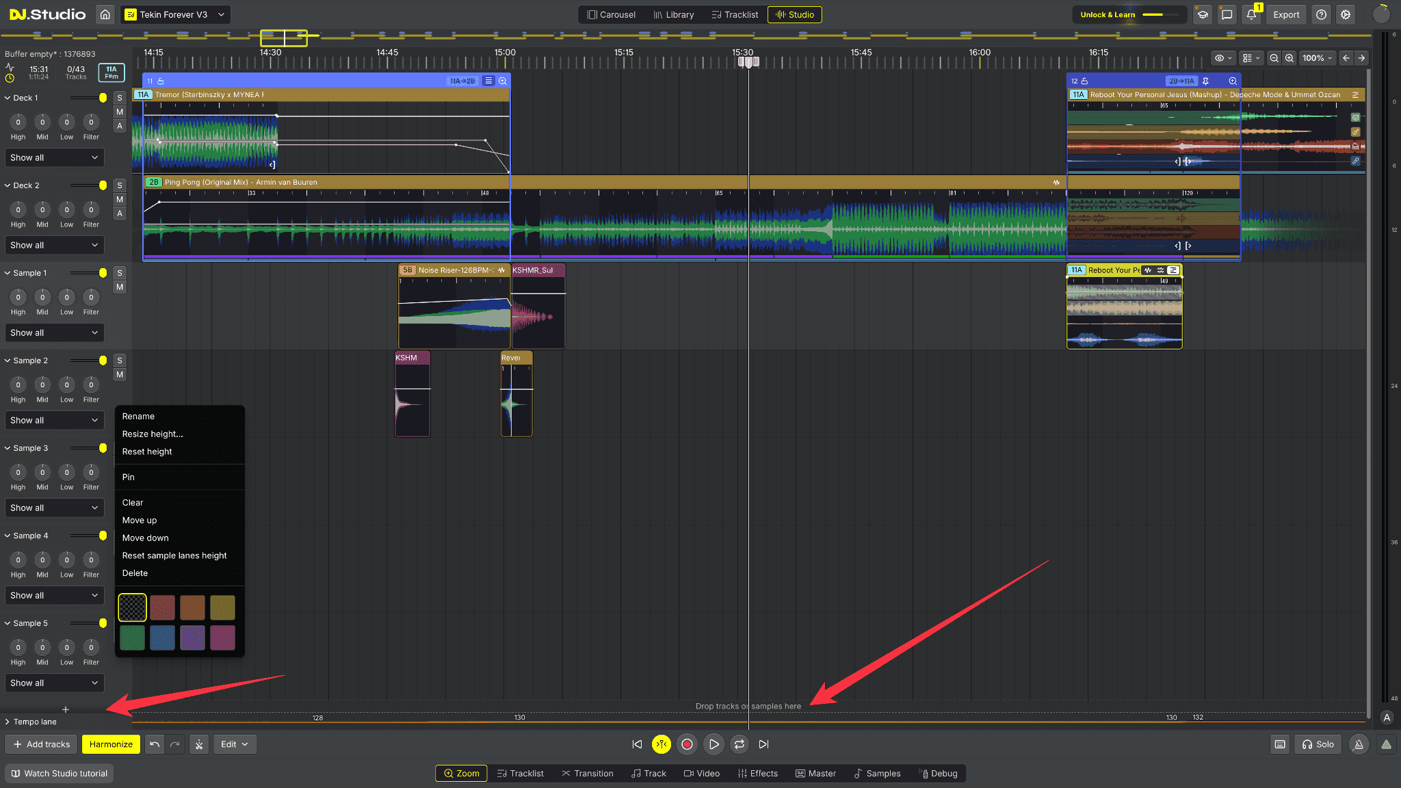Click the Export button
Image resolution: width=1401 pixels, height=788 pixels.
(x=1286, y=14)
